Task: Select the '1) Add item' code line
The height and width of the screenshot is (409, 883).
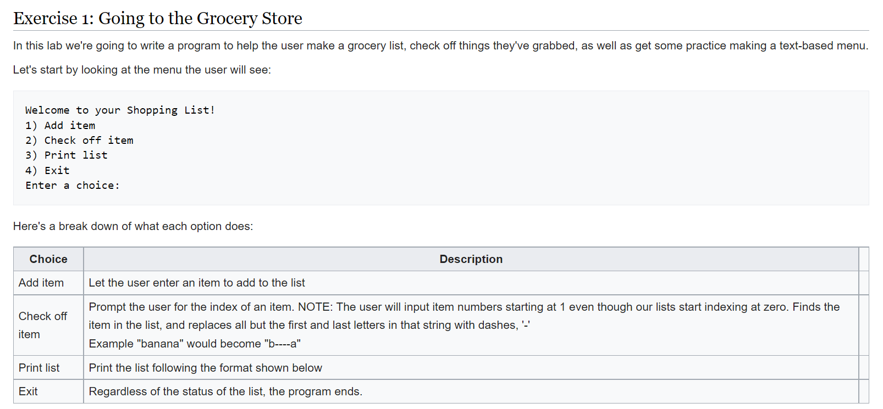Action: pos(60,125)
